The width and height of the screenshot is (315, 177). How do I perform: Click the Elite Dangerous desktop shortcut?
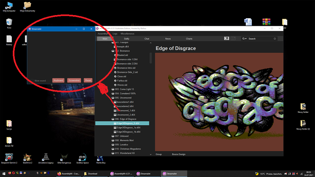tap(64, 159)
